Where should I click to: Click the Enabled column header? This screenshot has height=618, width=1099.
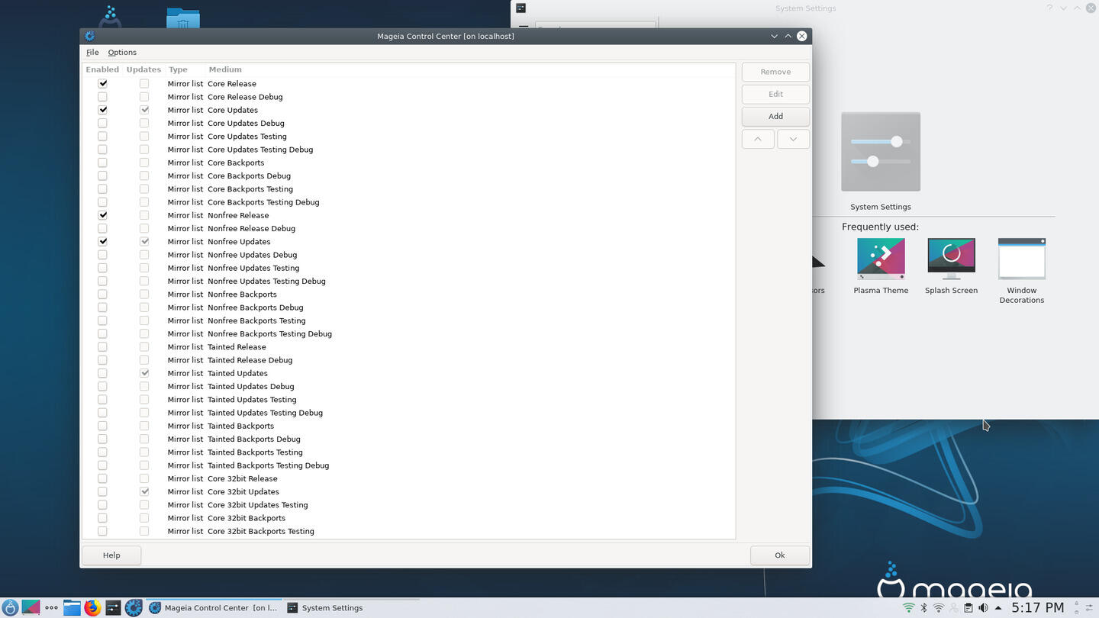pos(102,69)
